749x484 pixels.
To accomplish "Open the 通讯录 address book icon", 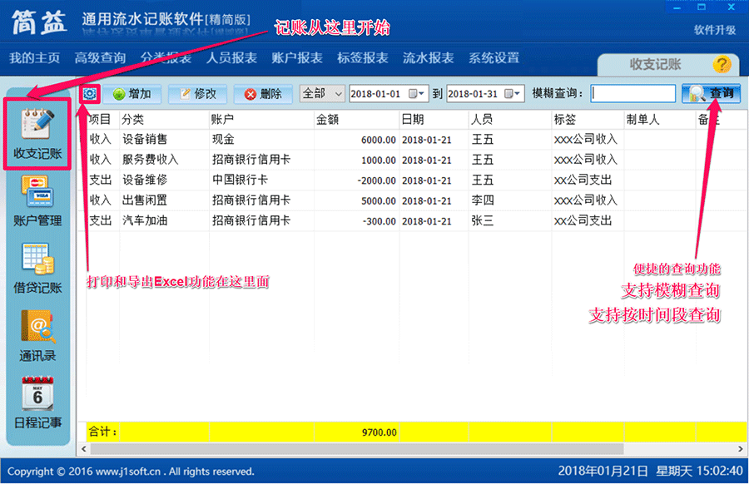I will [37, 327].
